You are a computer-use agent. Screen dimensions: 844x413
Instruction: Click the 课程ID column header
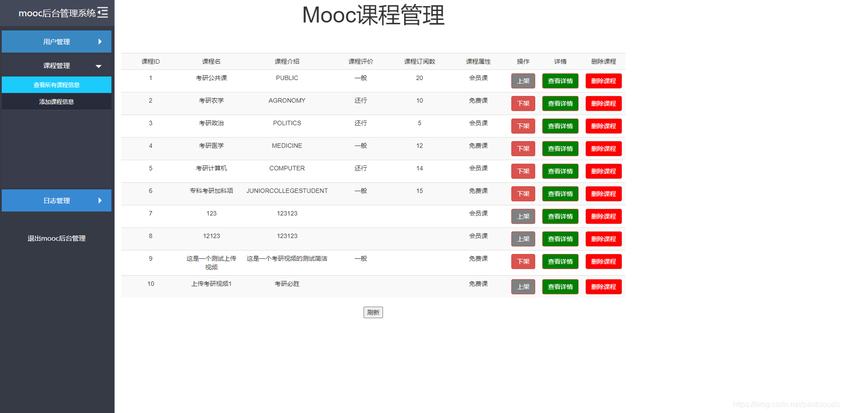point(151,62)
